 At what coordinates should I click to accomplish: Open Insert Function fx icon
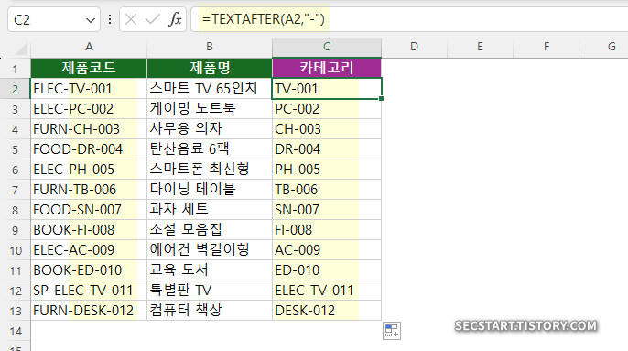pyautogui.click(x=175, y=19)
